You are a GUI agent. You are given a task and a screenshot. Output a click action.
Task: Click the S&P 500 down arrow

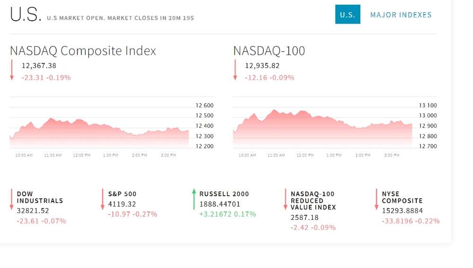click(x=103, y=199)
